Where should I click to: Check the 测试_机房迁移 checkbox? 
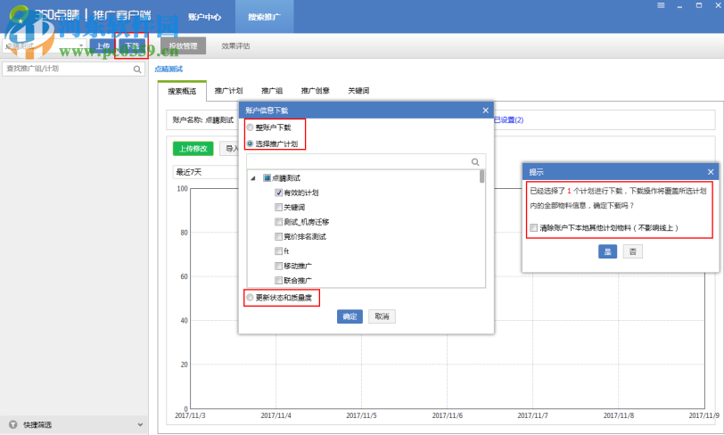tap(278, 222)
